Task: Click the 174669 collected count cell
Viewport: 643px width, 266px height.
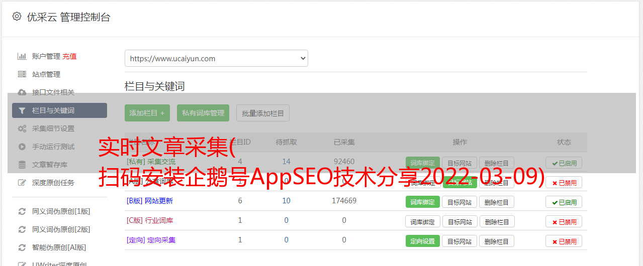Action: (344, 201)
